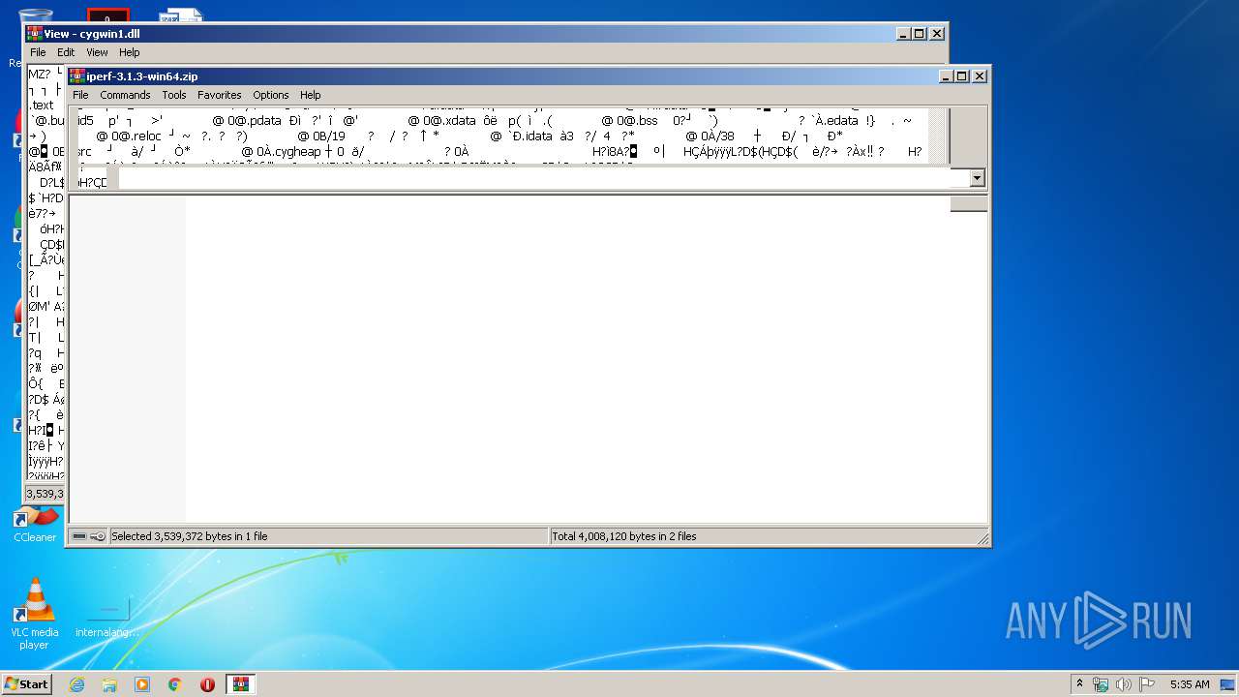
Task: Click the ".text" line in cygwin1.dll viewer
Action: coord(42,105)
